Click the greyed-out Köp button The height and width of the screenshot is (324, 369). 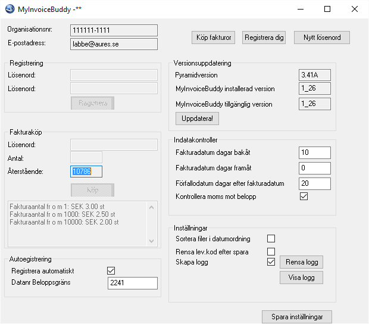pyautogui.click(x=92, y=190)
